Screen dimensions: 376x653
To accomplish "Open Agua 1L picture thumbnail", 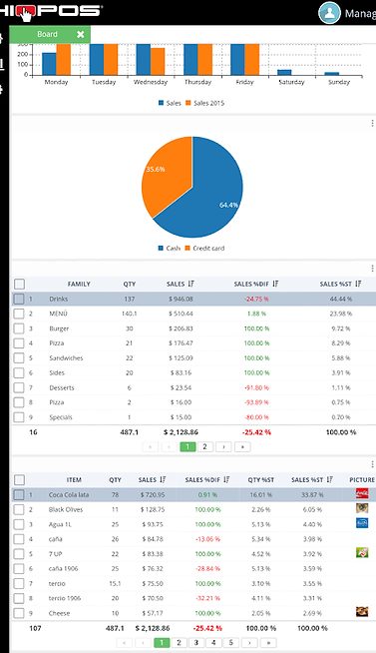I will pos(362,523).
